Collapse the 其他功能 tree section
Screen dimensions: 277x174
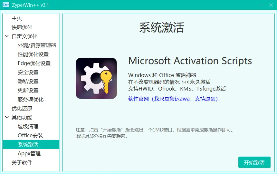click(x=7, y=117)
